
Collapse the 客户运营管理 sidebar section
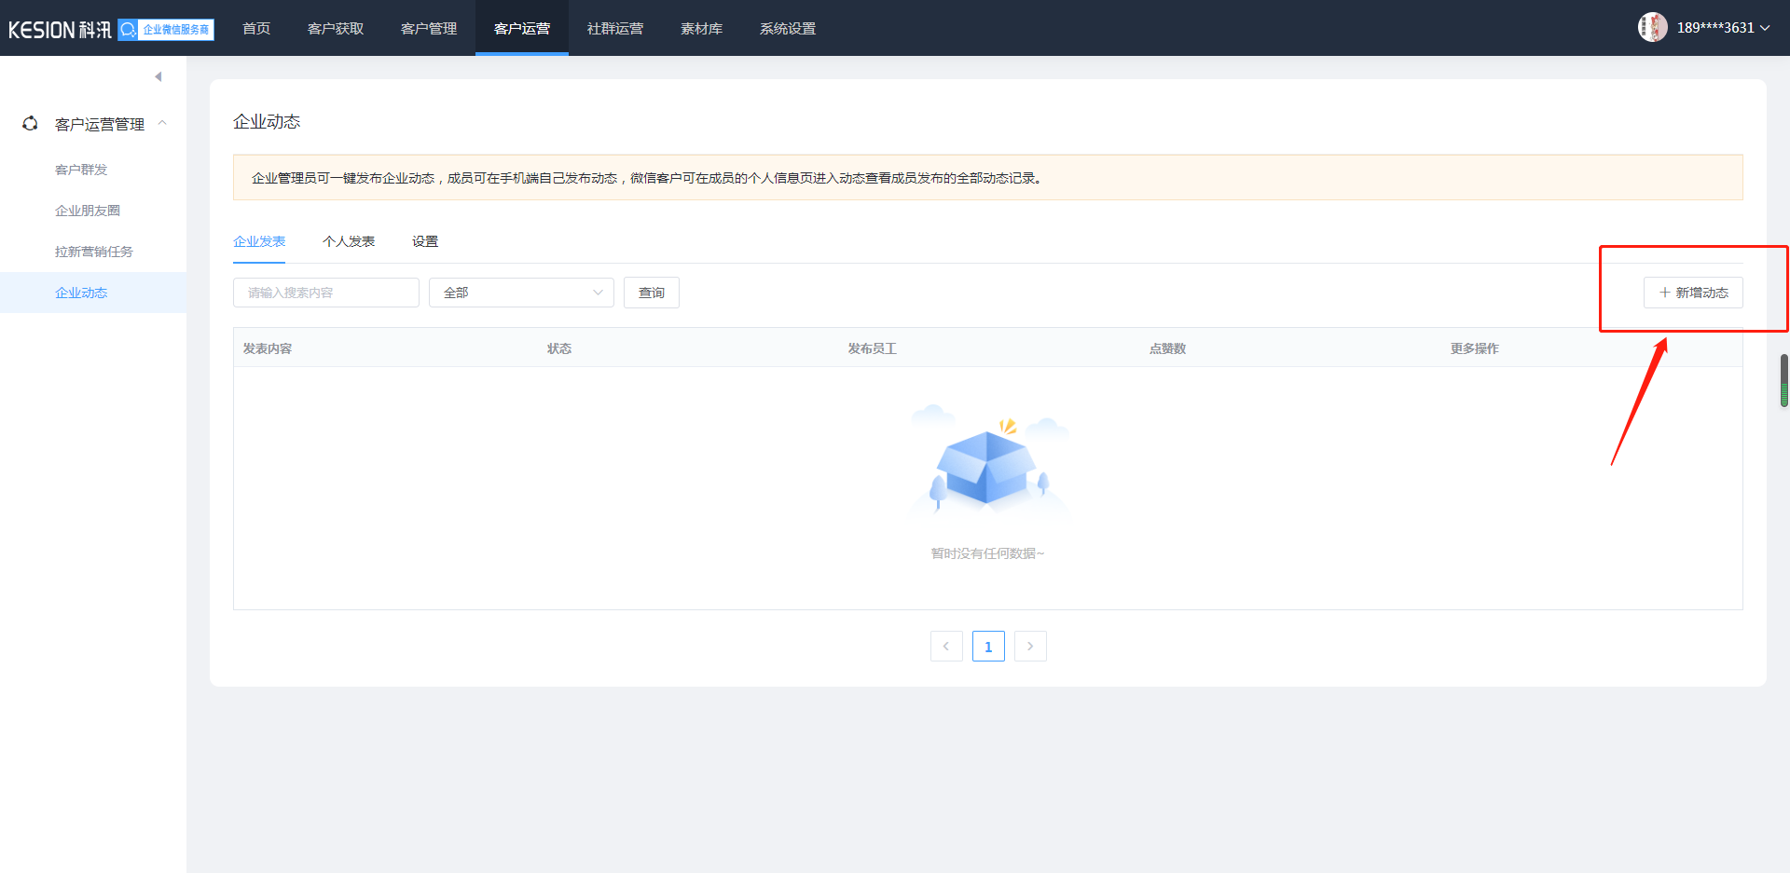tap(162, 124)
